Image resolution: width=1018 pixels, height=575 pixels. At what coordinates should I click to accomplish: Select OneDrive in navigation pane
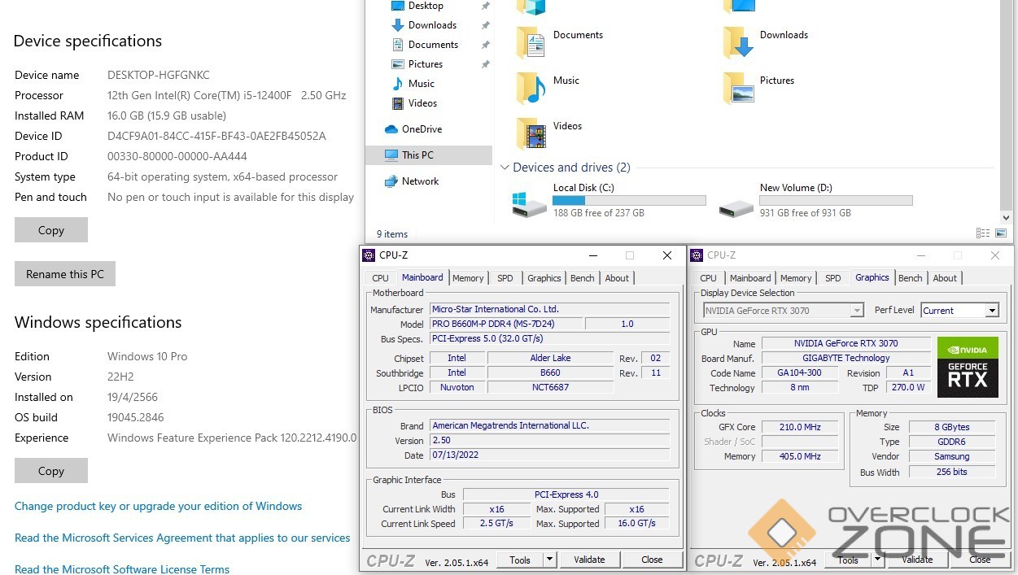[x=421, y=129]
